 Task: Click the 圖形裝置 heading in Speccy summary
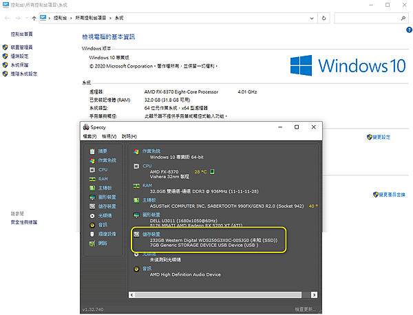pyautogui.click(x=151, y=215)
